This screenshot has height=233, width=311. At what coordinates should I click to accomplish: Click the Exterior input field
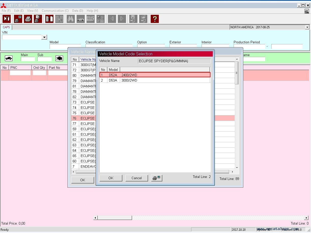(x=183, y=47)
